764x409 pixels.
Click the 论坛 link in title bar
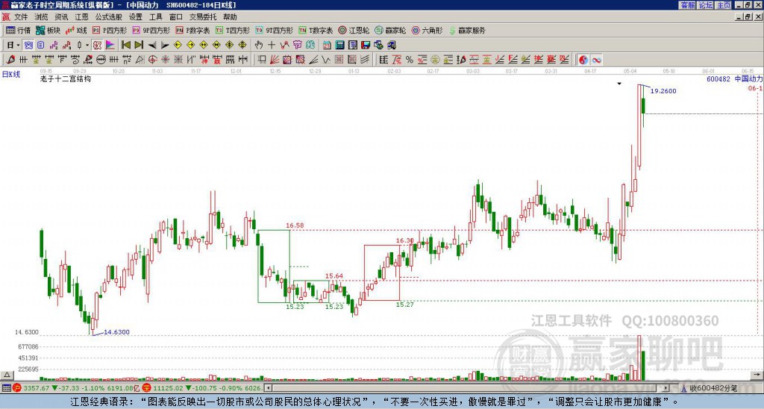706,5
